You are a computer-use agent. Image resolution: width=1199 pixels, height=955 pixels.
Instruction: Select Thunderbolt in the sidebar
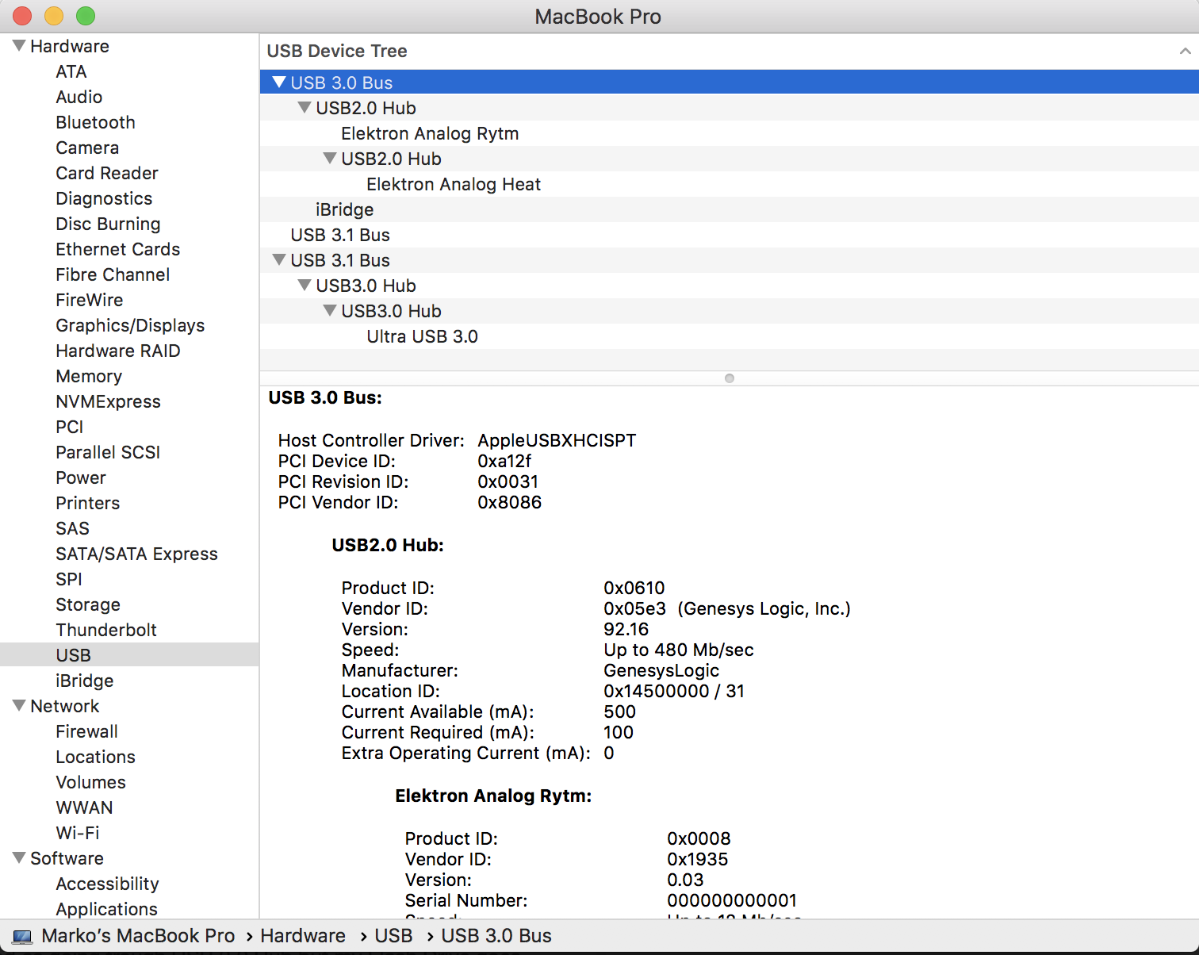tap(106, 630)
